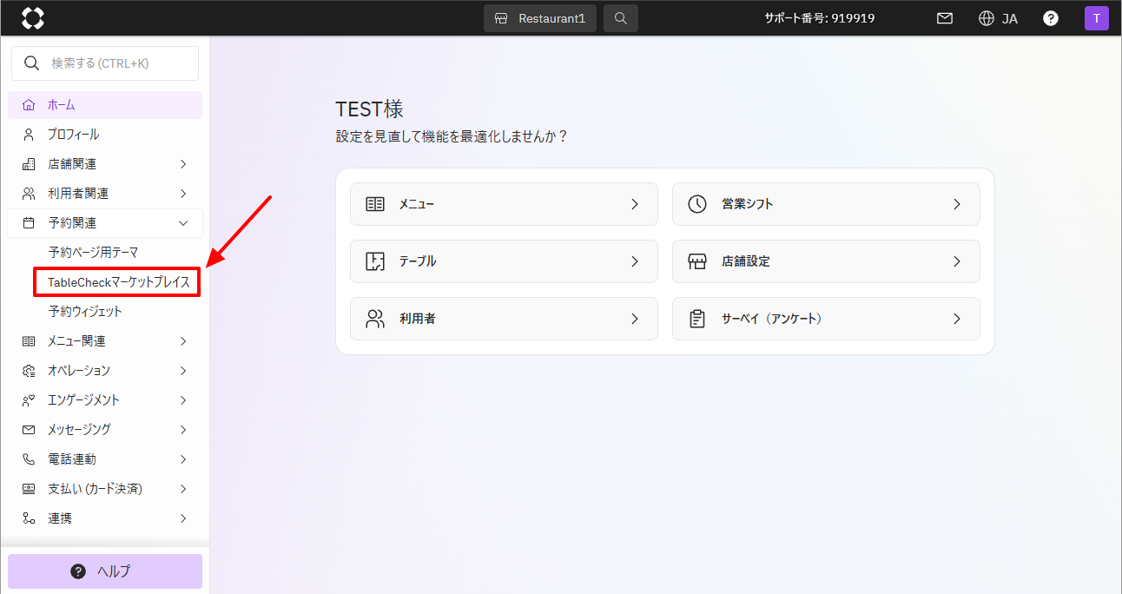Screen dimensions: 1122x594
Task: Select TableCheckマーケットプレイス submenu item
Action: point(118,282)
